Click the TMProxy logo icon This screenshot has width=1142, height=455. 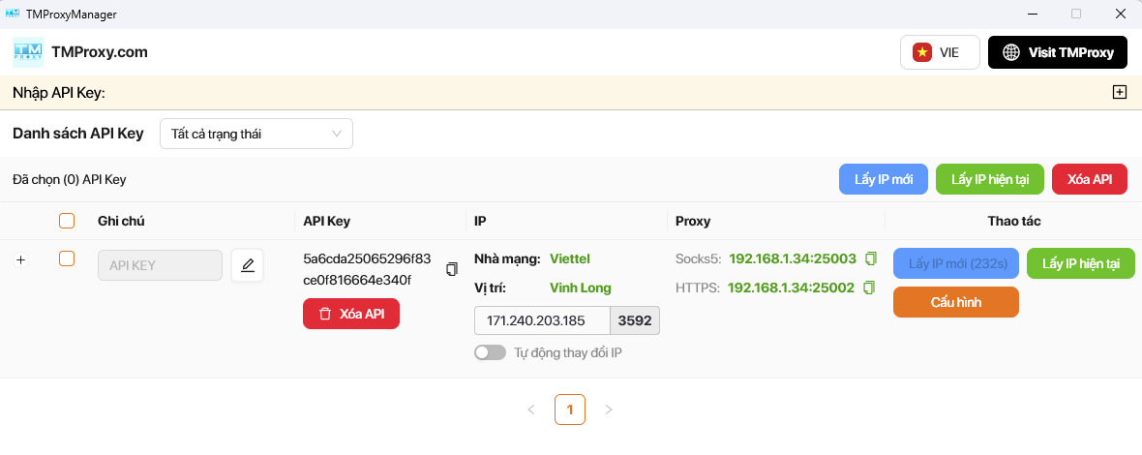click(28, 52)
